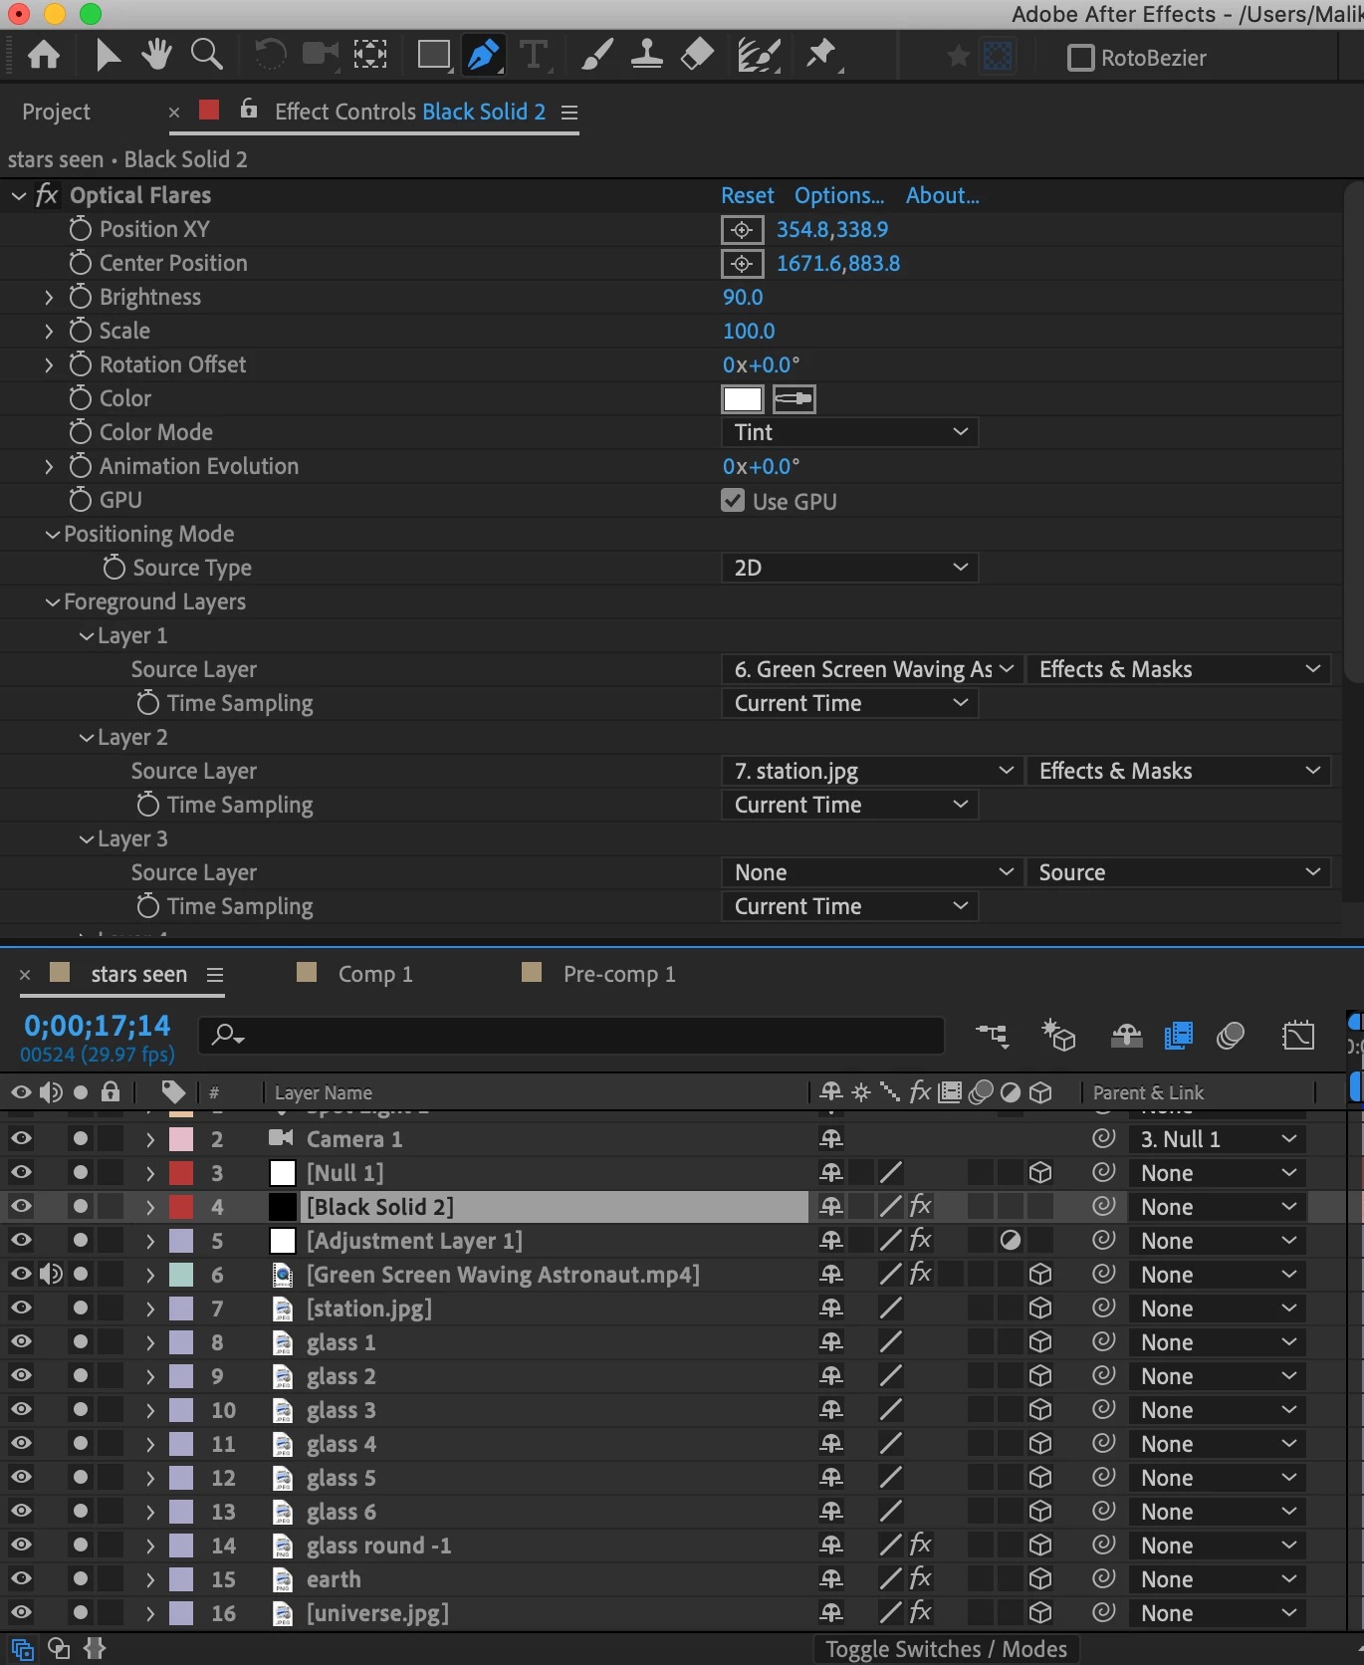Expand the glass round -1 layer
Viewport: 1364px width, 1665px height.
(150, 1545)
